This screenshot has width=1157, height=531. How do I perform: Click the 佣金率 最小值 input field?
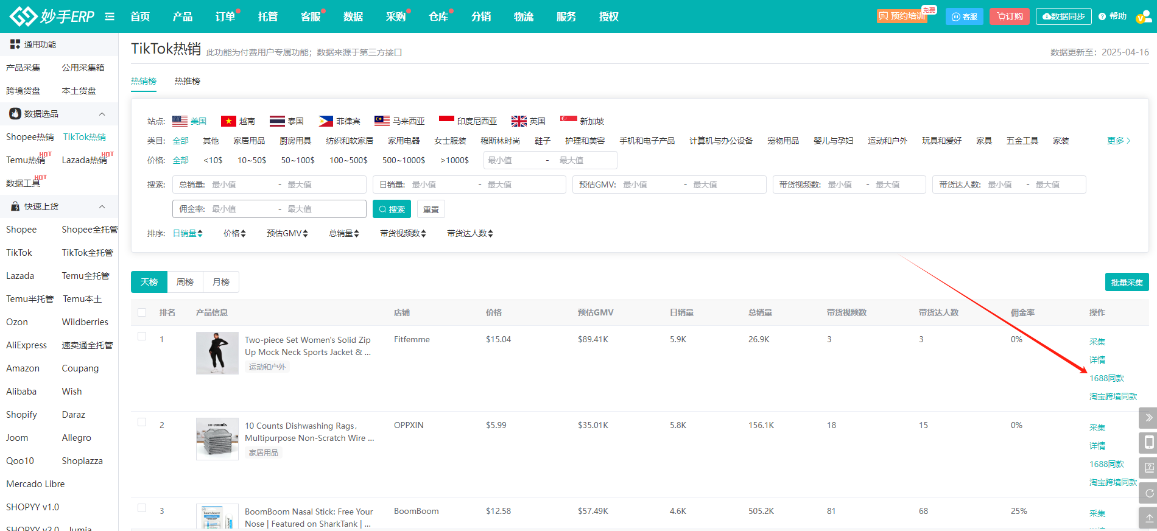click(x=241, y=209)
